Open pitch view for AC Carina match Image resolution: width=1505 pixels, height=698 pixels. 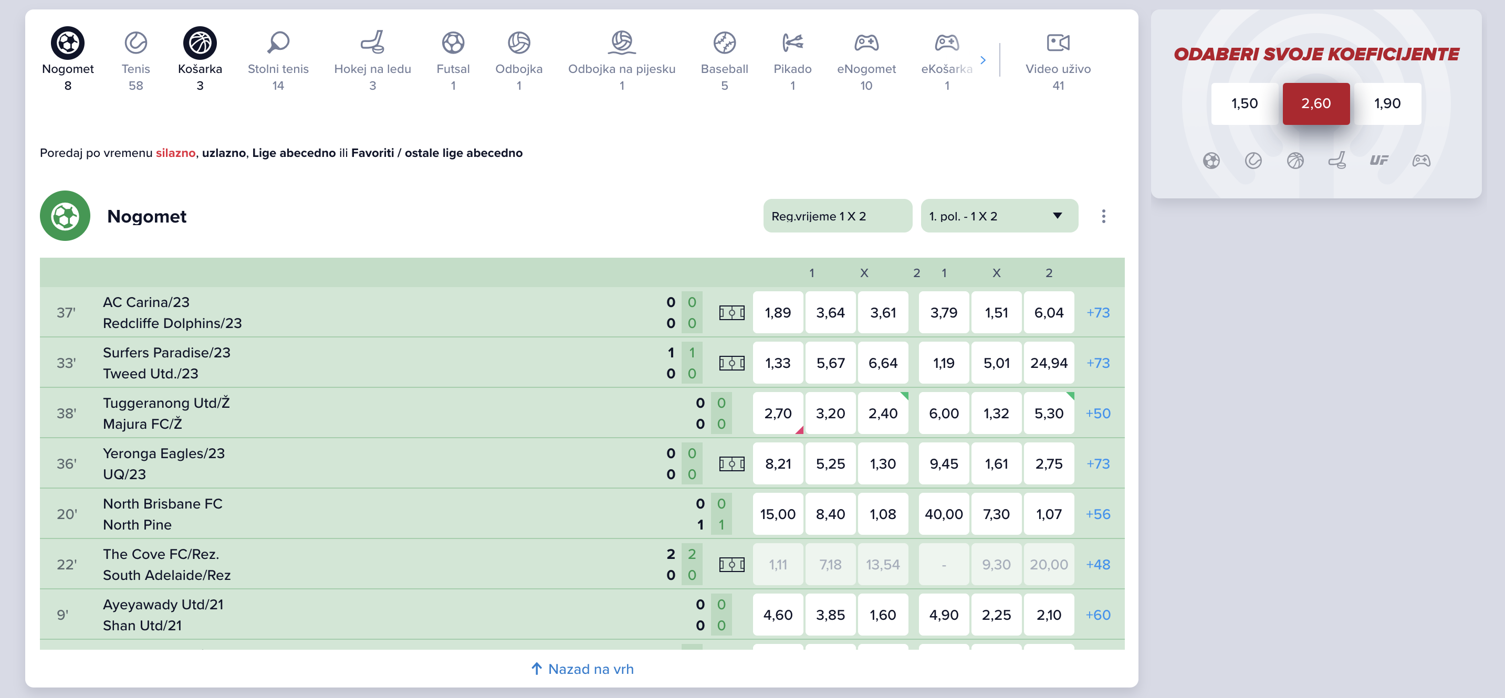point(731,313)
